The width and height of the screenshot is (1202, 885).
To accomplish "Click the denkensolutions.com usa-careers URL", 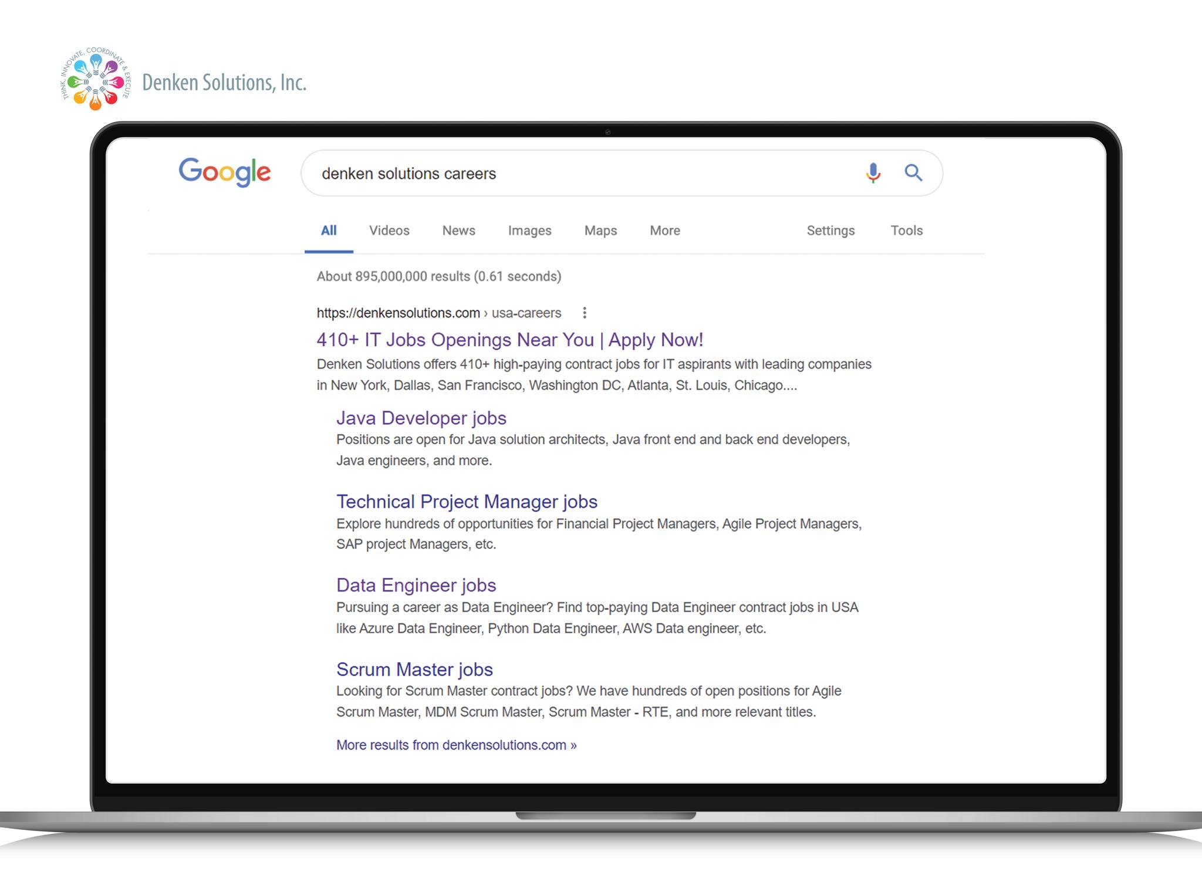I will click(x=439, y=313).
